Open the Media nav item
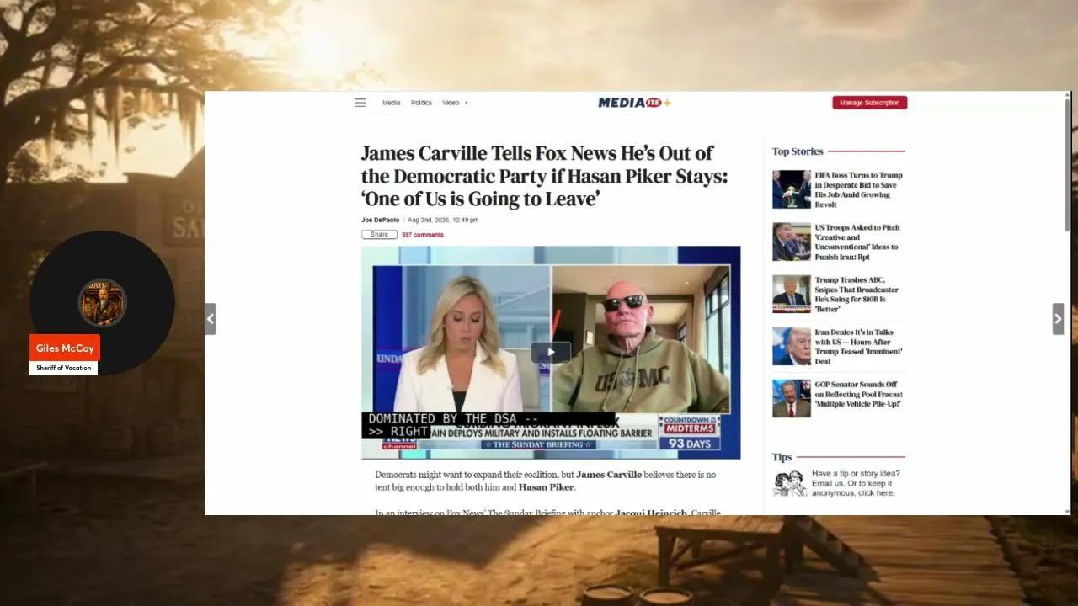 (392, 103)
